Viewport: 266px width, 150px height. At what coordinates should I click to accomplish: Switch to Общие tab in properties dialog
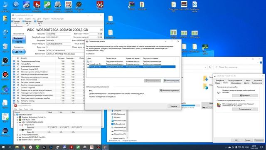click(218, 83)
